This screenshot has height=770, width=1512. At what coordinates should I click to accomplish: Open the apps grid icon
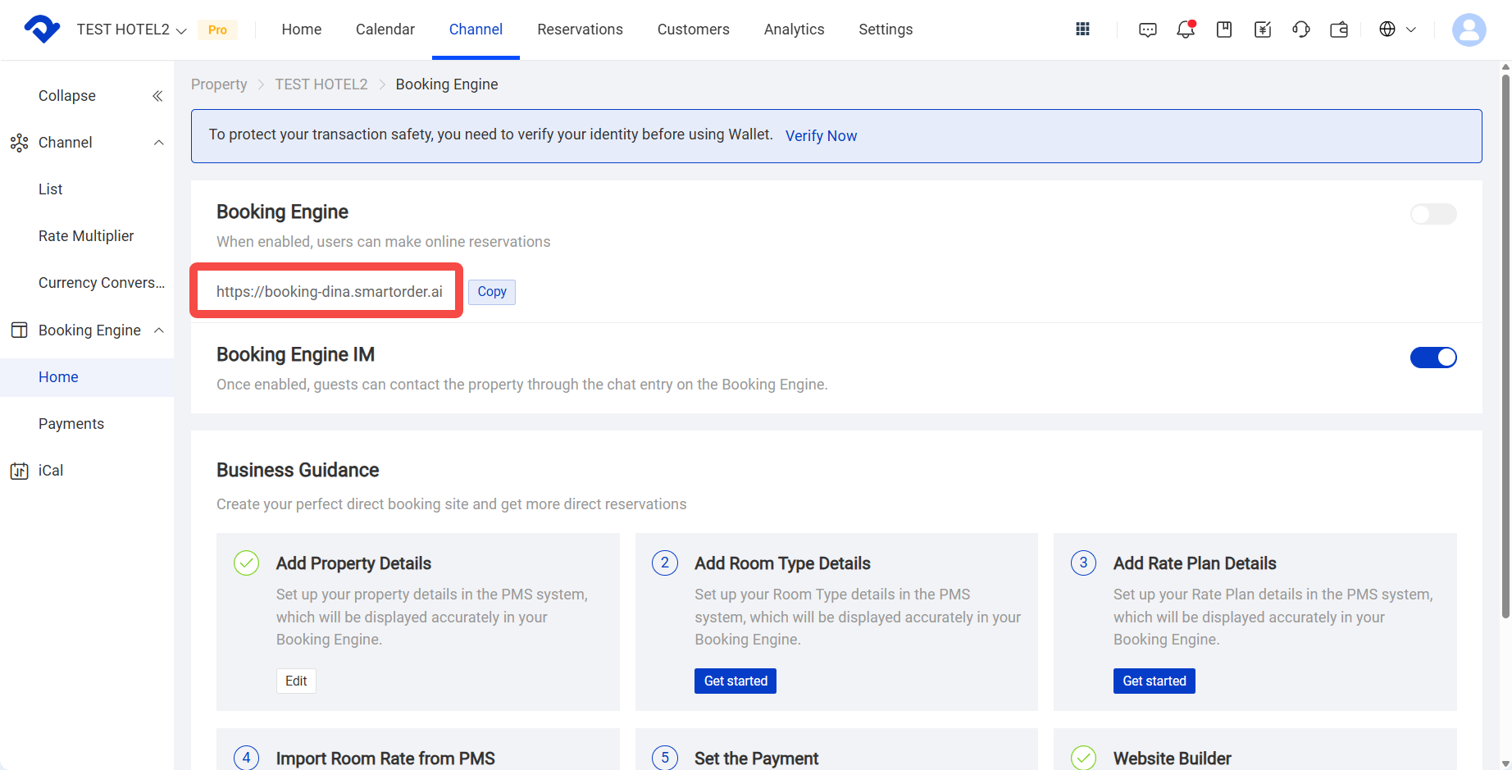(x=1082, y=30)
